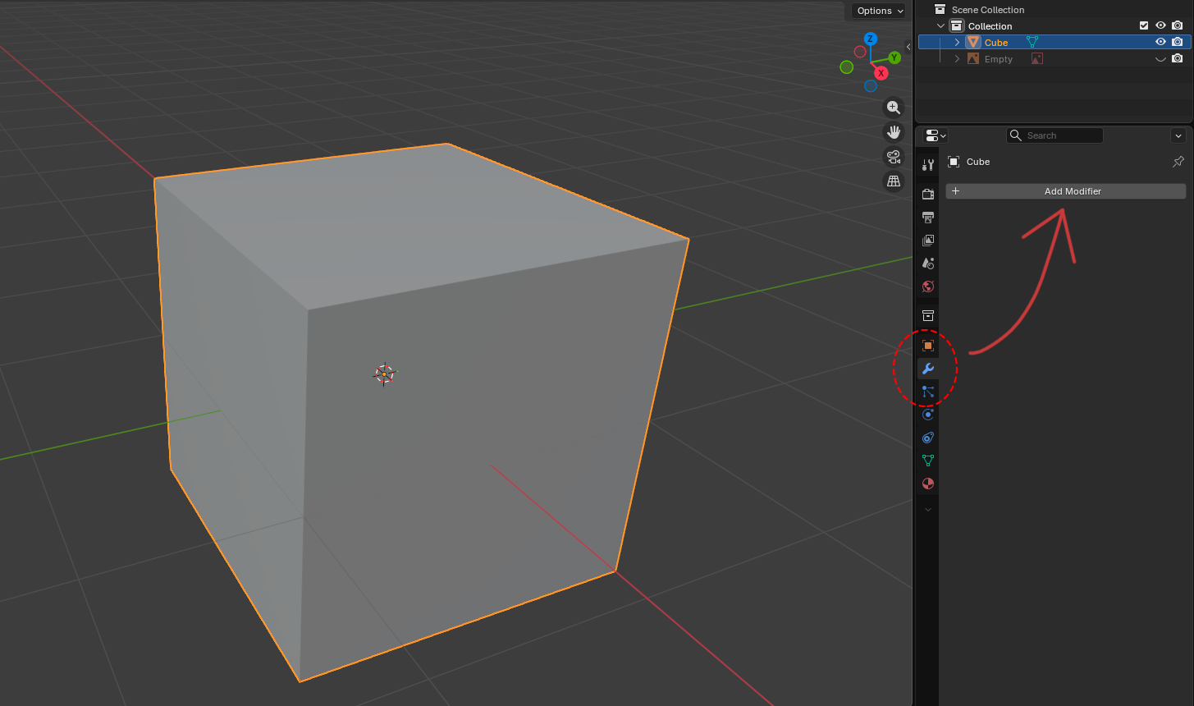Toggle the camera view icon

click(x=894, y=157)
